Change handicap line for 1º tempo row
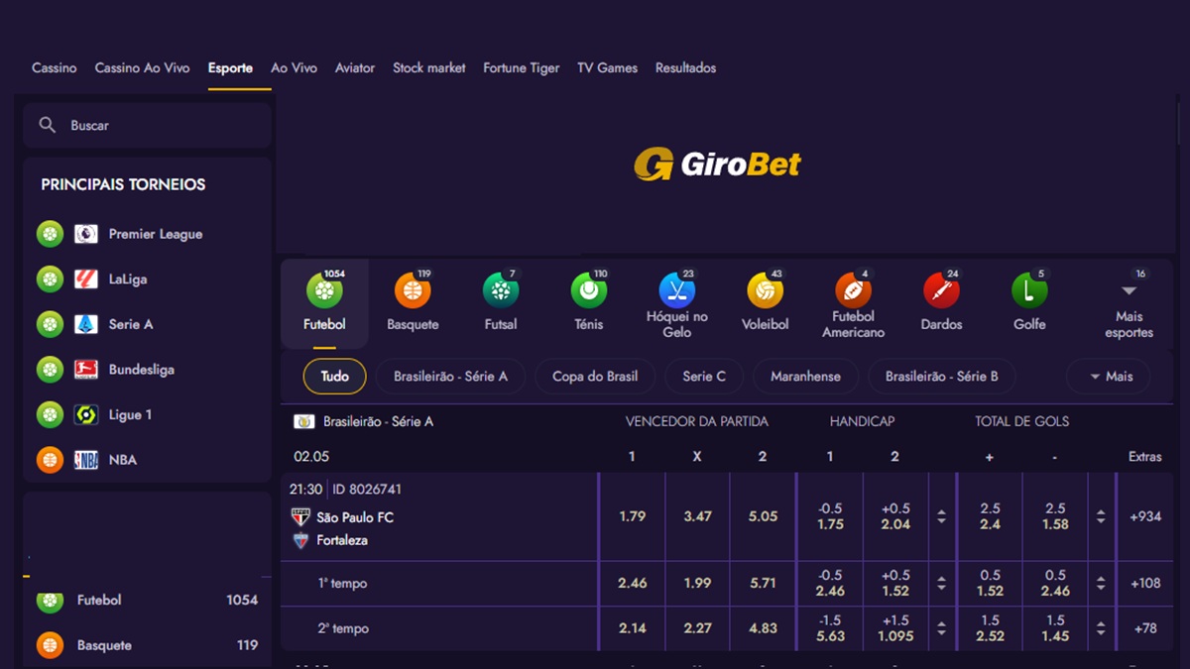This screenshot has height=669, width=1190. 941,584
